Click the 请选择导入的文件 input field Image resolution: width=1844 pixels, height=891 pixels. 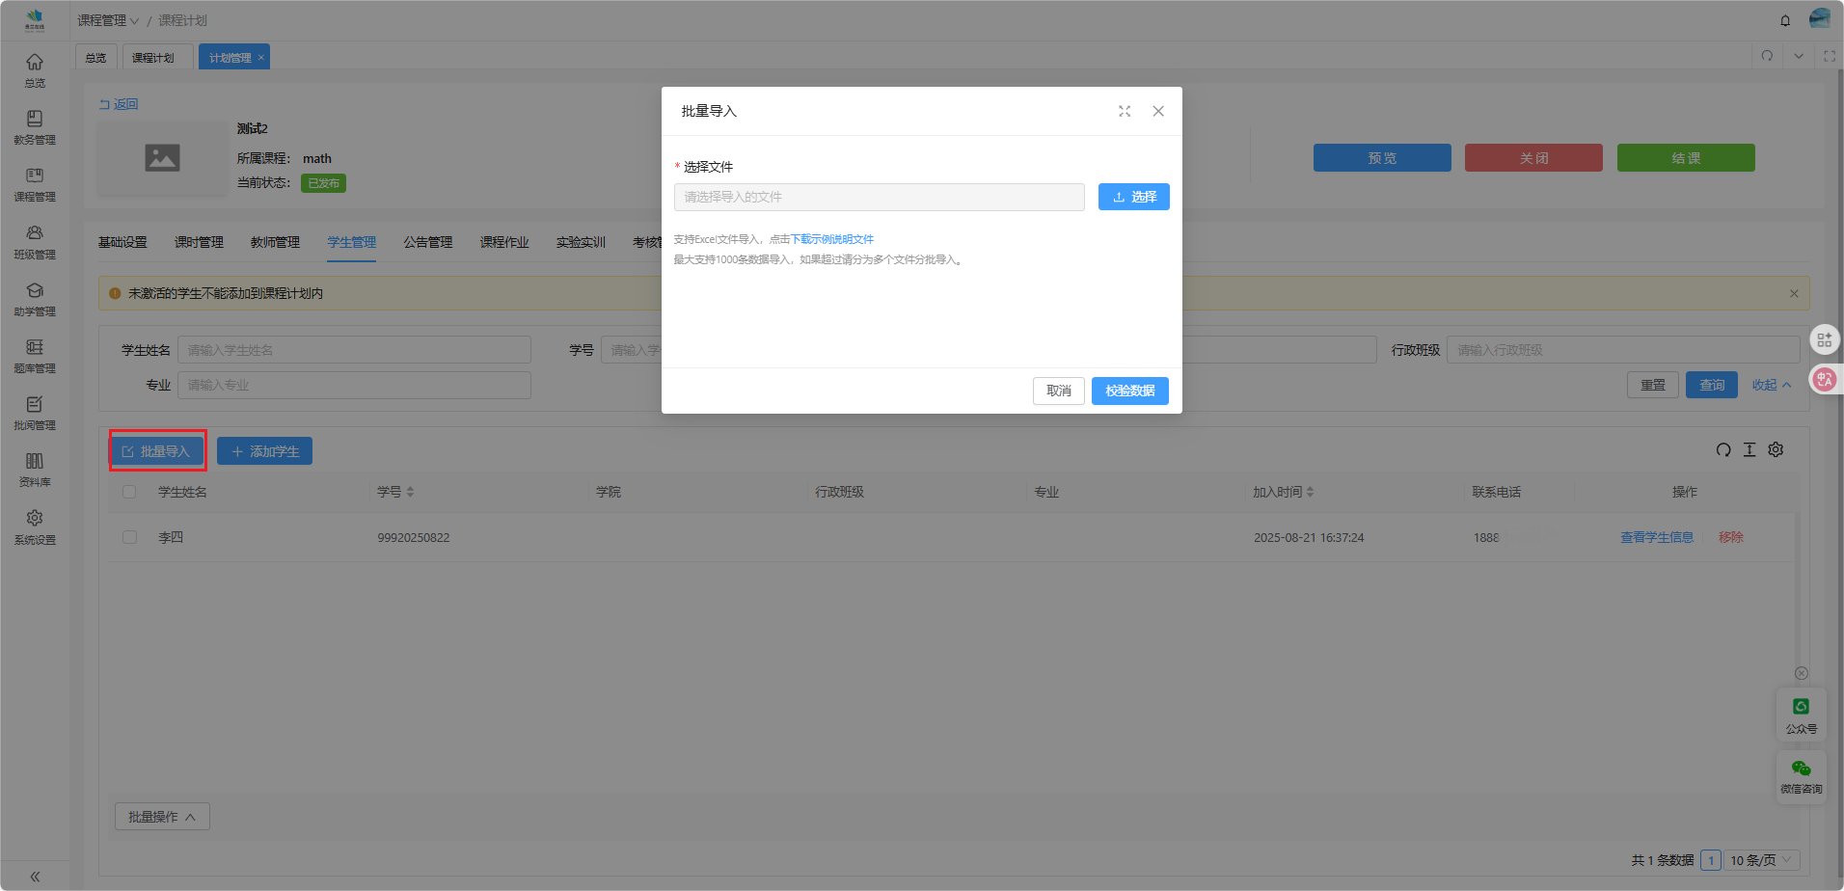[879, 197]
